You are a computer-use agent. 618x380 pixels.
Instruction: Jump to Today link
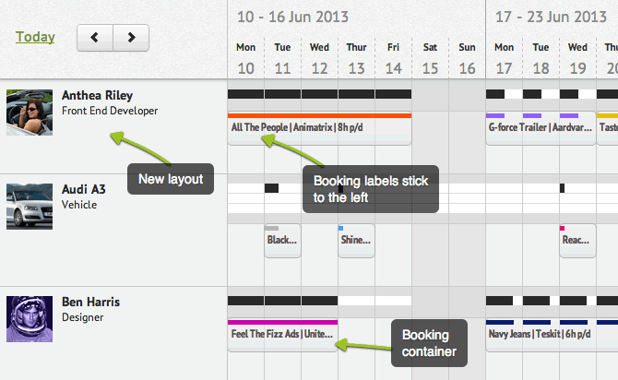pyautogui.click(x=35, y=37)
